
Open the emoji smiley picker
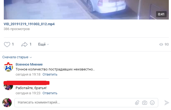pyautogui.click(x=152, y=103)
